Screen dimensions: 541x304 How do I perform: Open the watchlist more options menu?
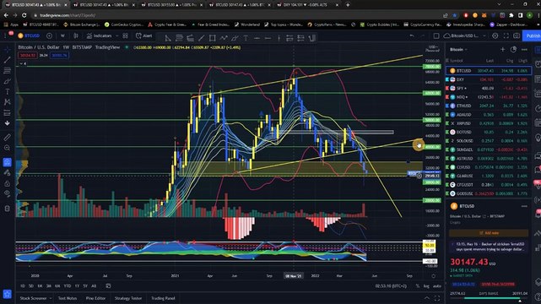pos(524,49)
